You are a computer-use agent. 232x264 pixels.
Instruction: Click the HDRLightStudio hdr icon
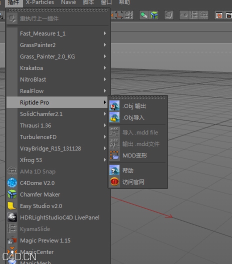[x=12, y=217]
